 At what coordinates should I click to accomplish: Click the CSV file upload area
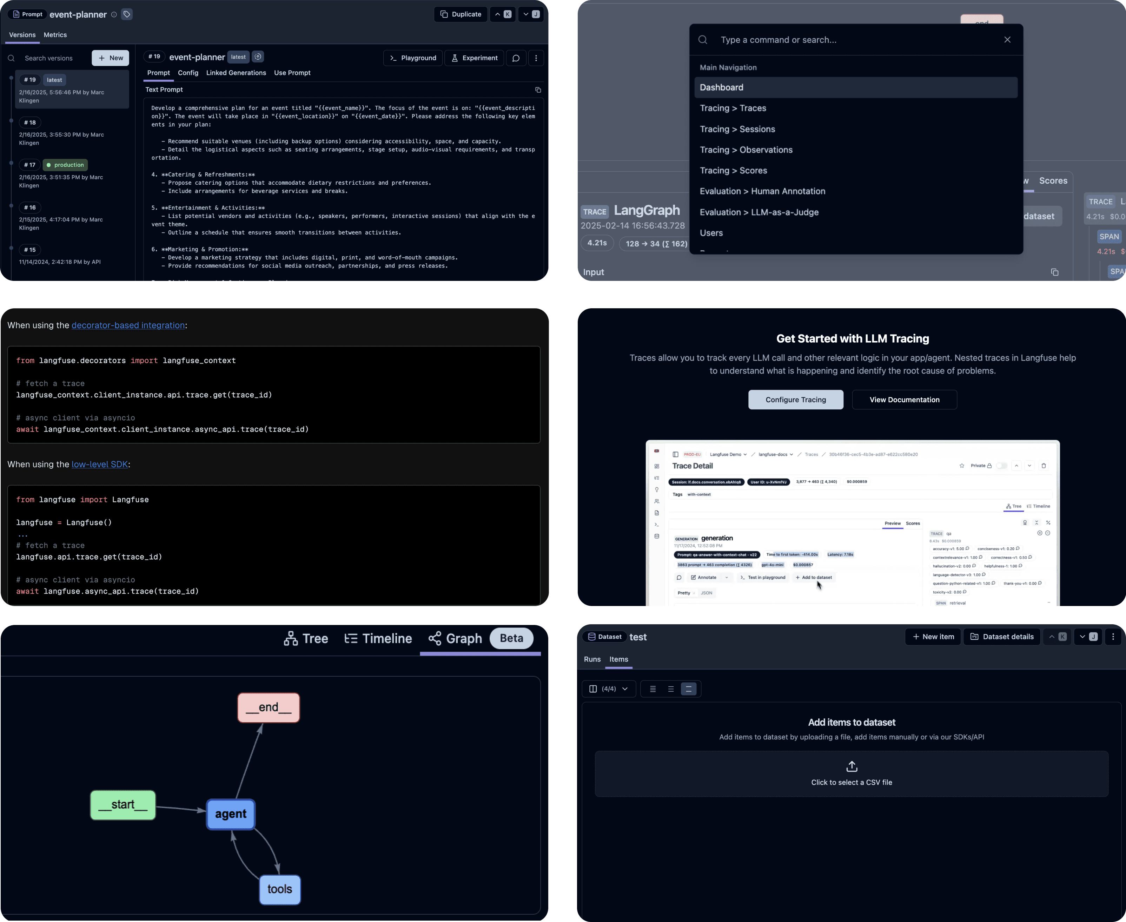click(852, 773)
